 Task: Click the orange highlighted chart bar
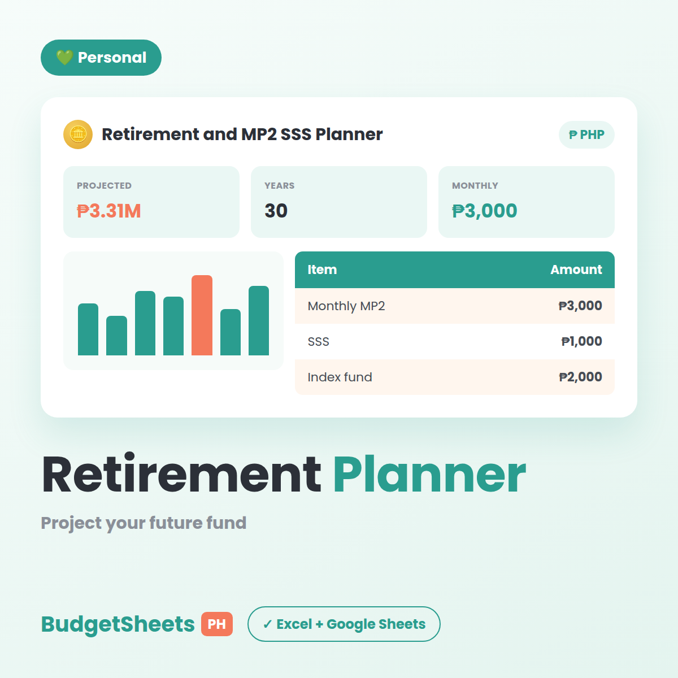[202, 315]
